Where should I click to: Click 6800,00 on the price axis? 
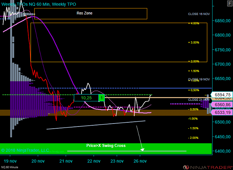pos(223,35)
